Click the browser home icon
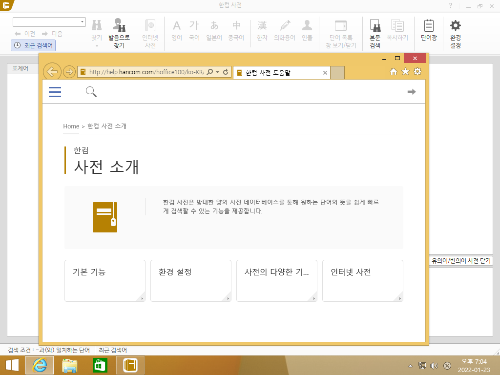The width and height of the screenshot is (500, 375). [394, 71]
